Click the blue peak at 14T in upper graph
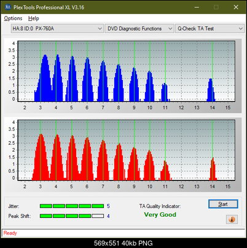 [211, 90]
